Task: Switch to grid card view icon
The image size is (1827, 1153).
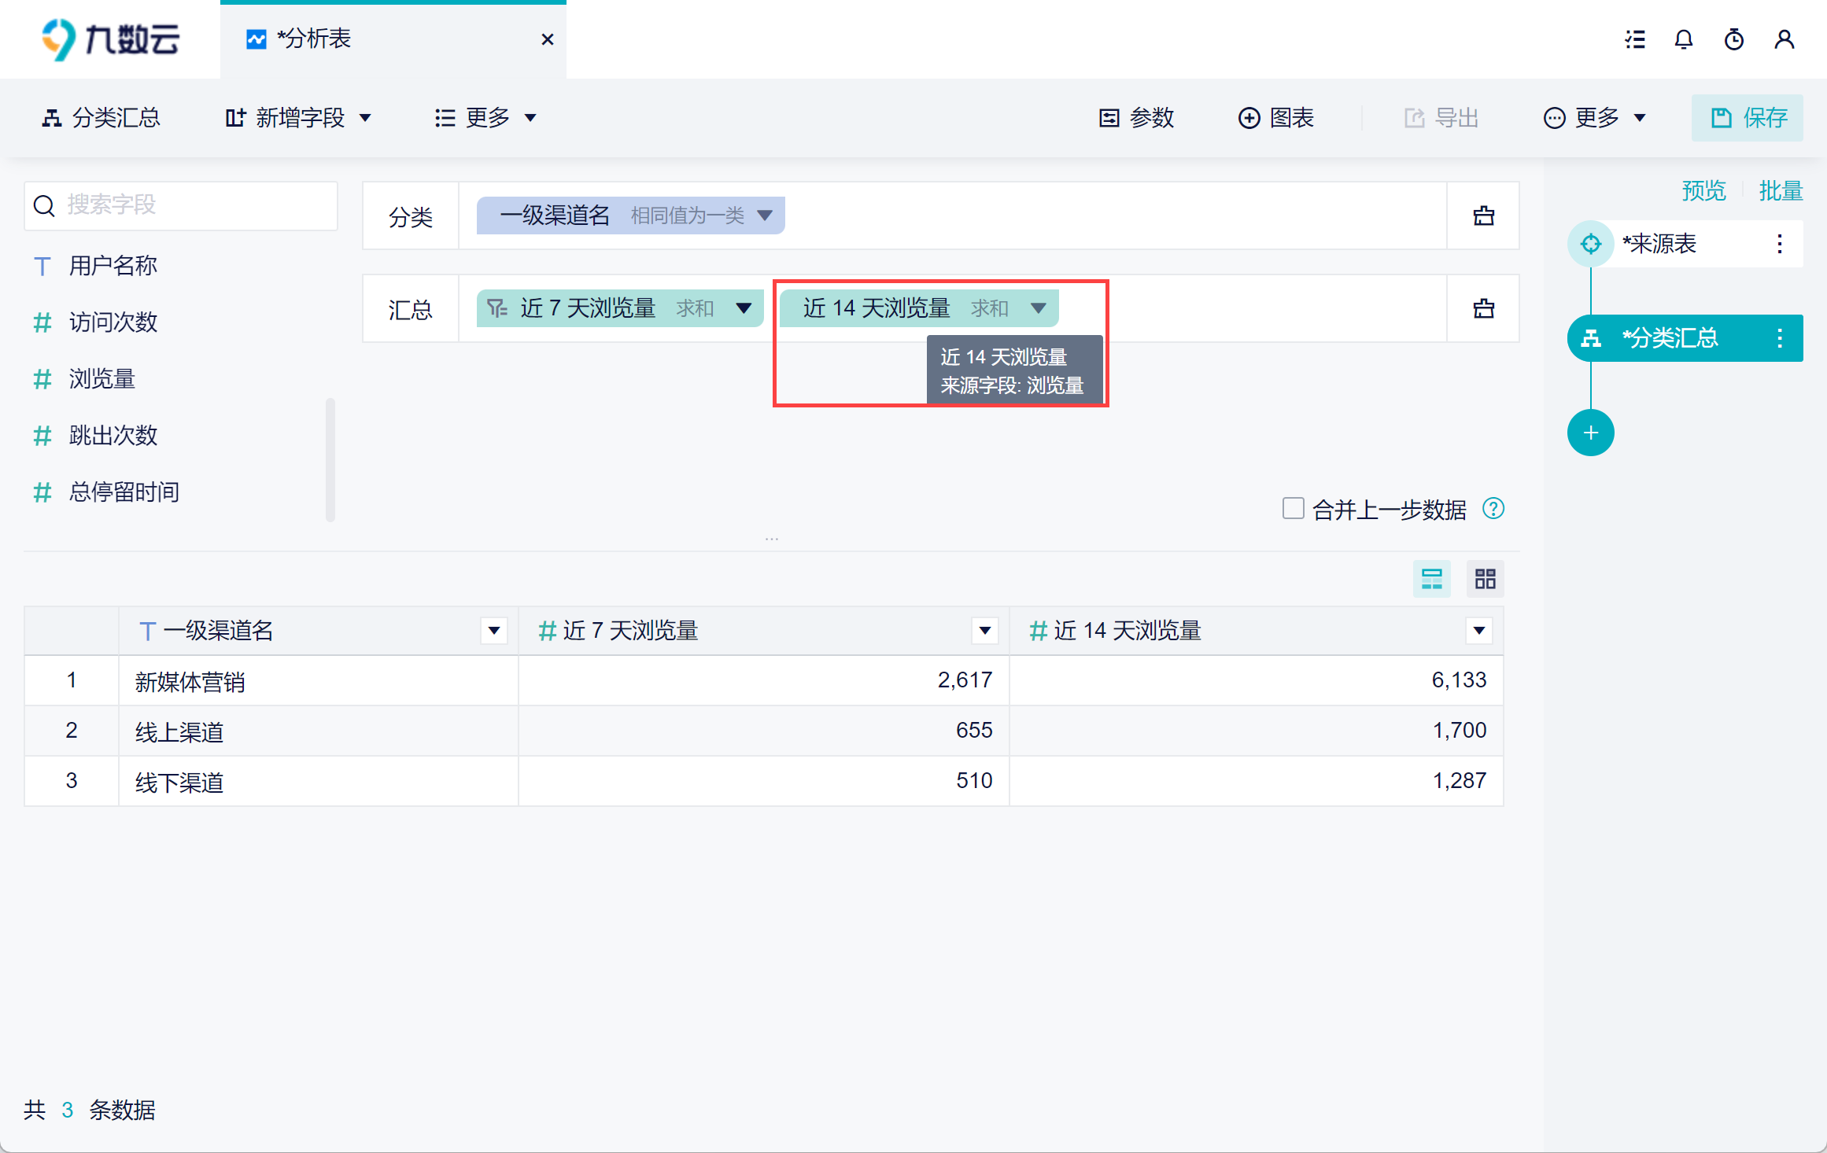Action: coord(1485,580)
